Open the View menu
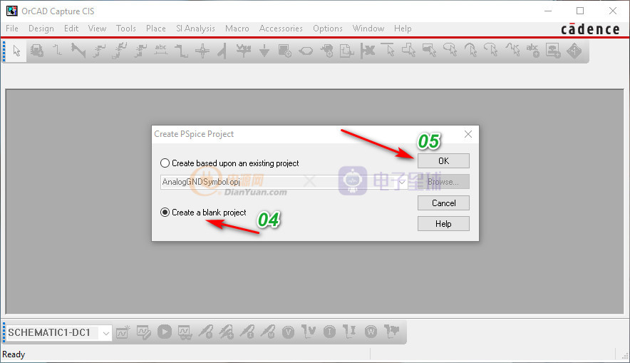 (97, 29)
